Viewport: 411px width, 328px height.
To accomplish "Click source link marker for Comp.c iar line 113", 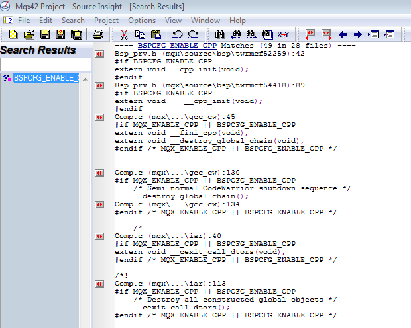I will coord(99,284).
